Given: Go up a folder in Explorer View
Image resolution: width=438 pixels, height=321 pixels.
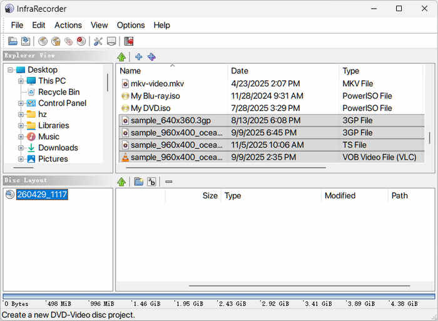Looking at the screenshot, I should pyautogui.click(x=121, y=57).
